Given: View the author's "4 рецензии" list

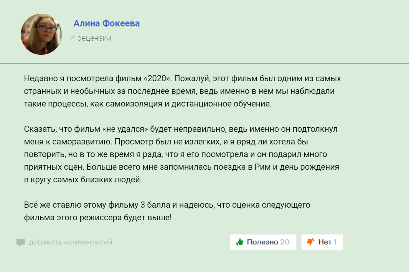Looking at the screenshot, I should (91, 38).
